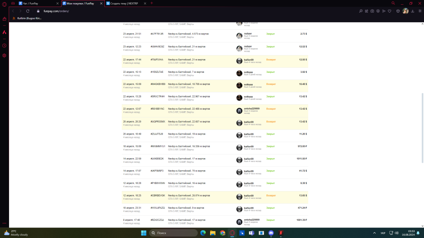Click the 972.00 ₽ price of order #MX8MMYU1
The image size is (424, 238).
click(302, 146)
